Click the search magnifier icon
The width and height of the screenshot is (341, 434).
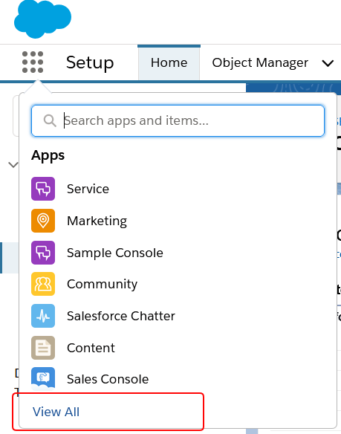click(50, 120)
